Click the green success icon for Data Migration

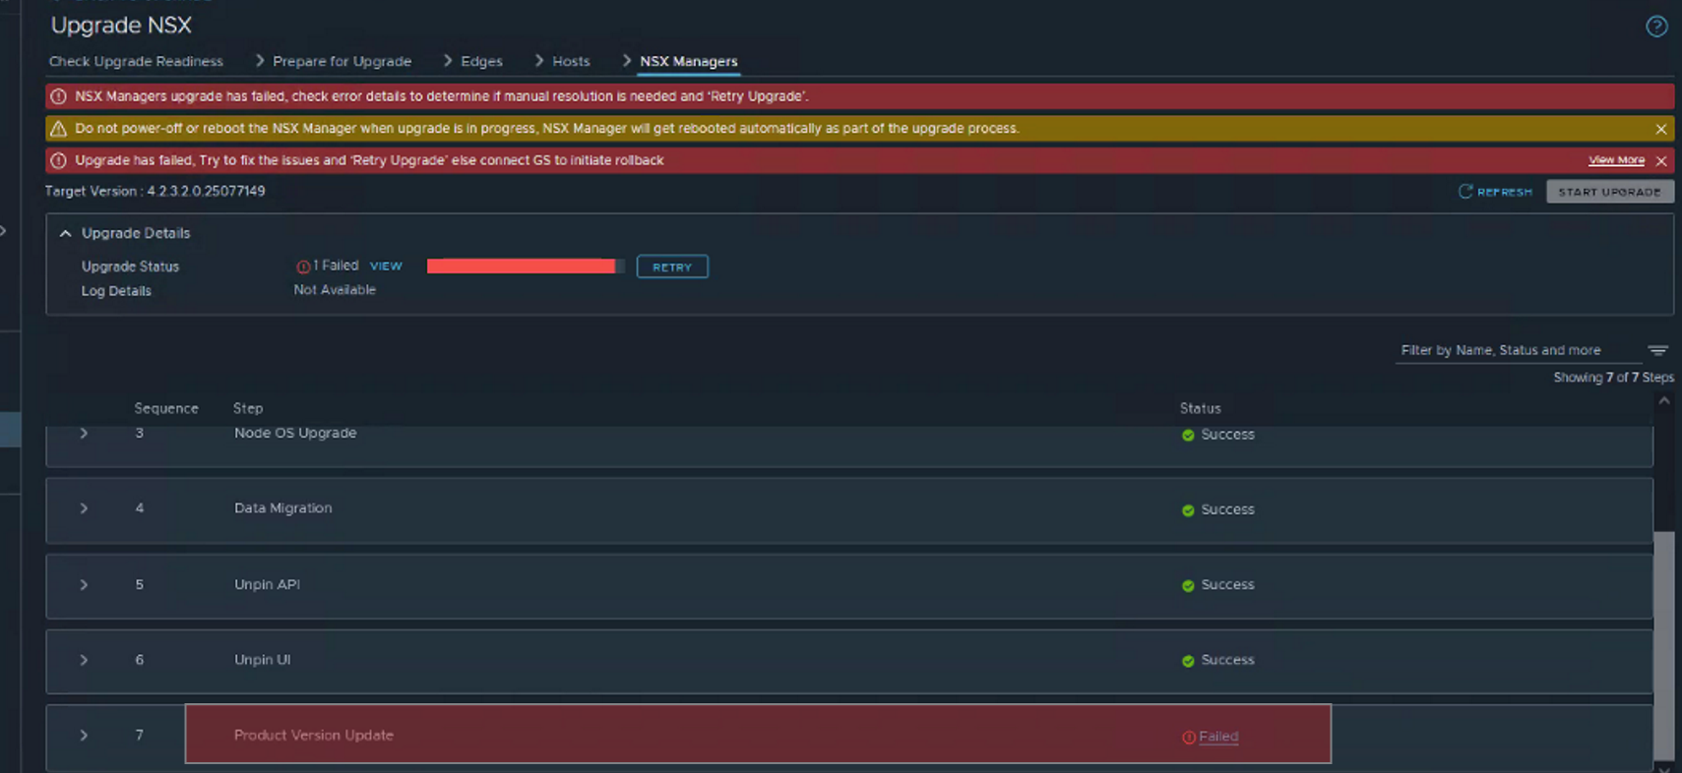click(x=1188, y=510)
